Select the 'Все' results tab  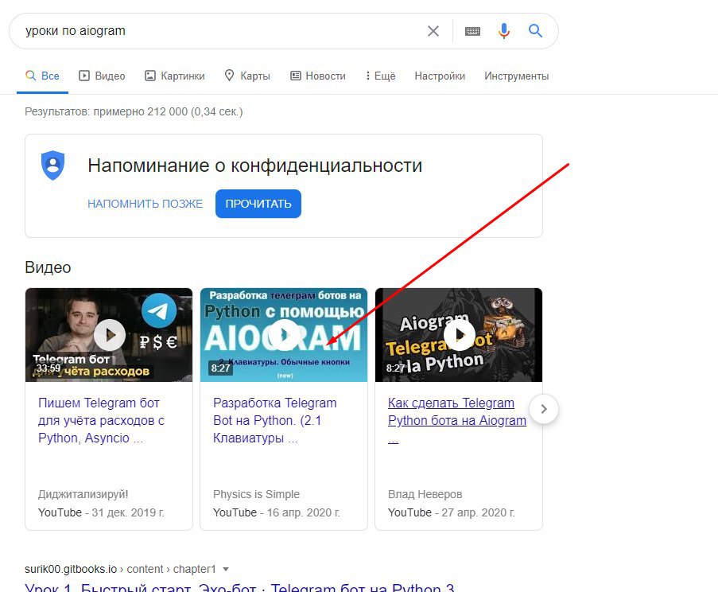click(42, 76)
